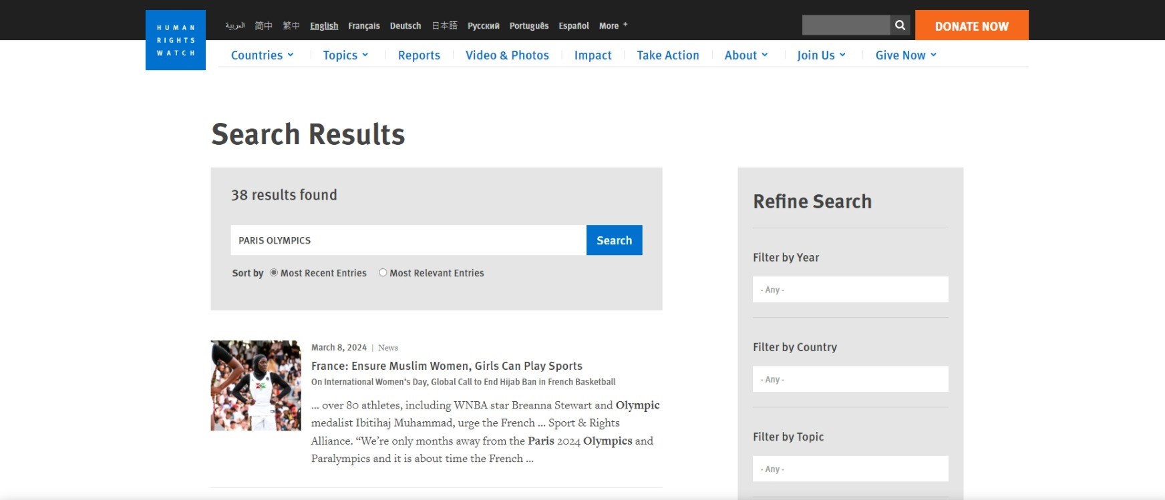
Task: Open the Take Action page
Action: [667, 55]
